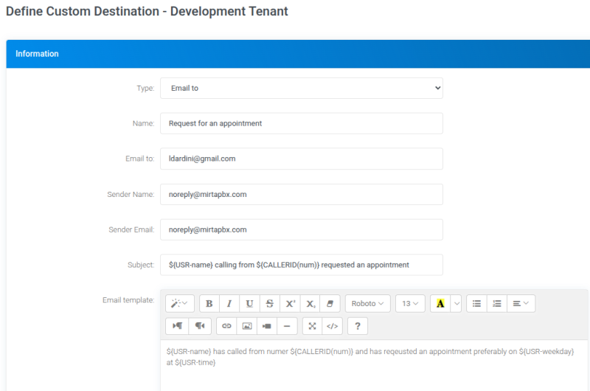590x391 pixels.
Task: Insert a picture into the template
Action: tap(247, 325)
